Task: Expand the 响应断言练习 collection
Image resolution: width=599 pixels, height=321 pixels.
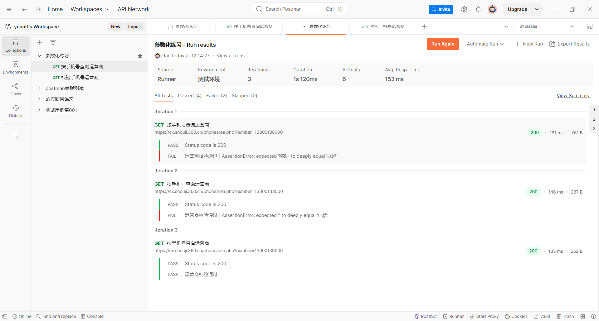Action: pyautogui.click(x=39, y=99)
